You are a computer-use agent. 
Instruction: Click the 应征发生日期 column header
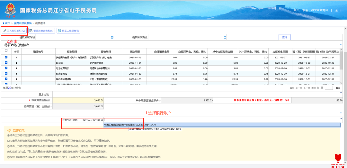[280, 51]
